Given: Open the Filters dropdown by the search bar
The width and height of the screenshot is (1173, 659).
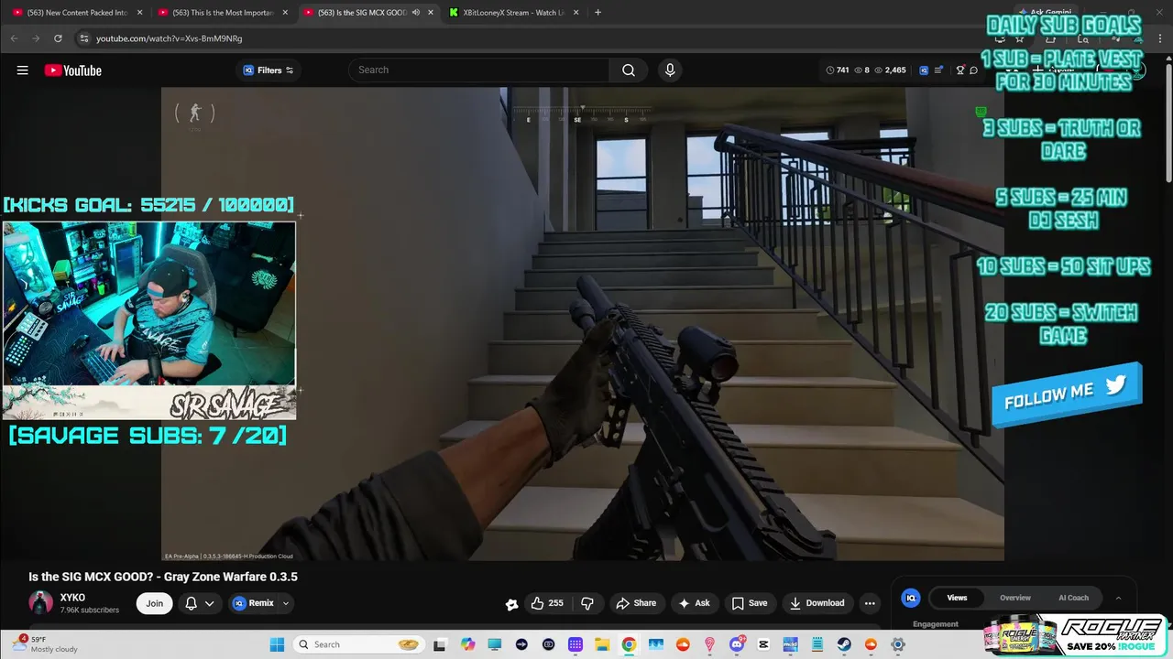Looking at the screenshot, I should point(269,70).
